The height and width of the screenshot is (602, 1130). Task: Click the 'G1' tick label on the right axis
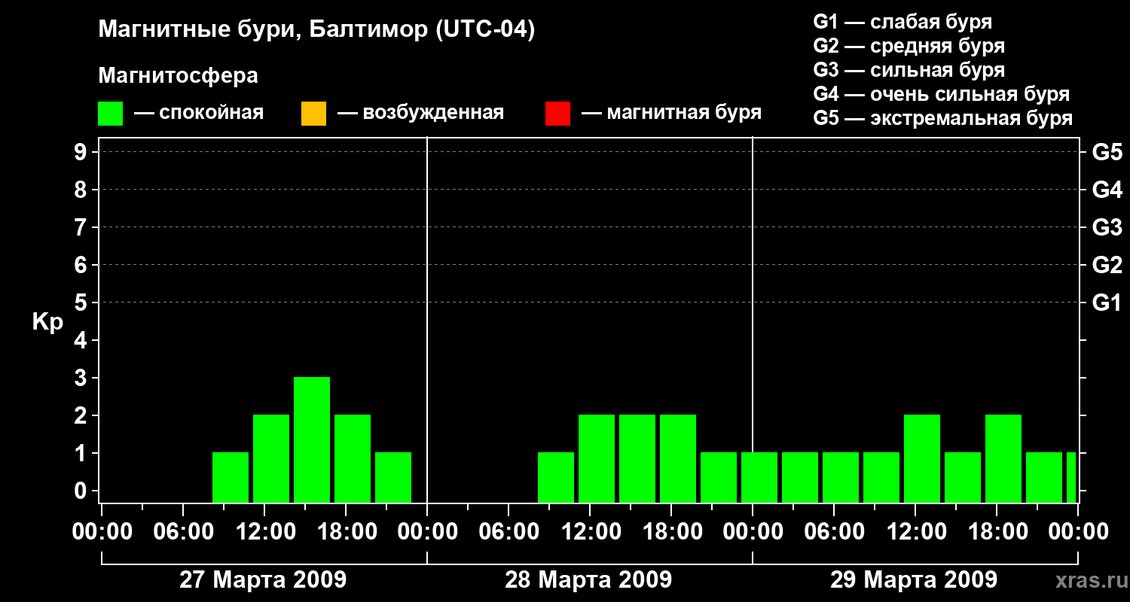click(1107, 303)
